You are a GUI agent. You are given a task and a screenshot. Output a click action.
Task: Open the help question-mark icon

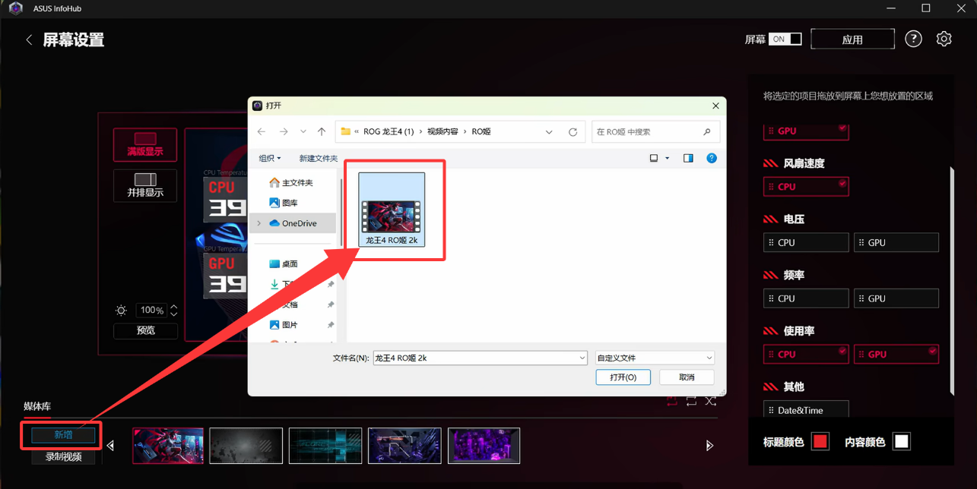[913, 39]
